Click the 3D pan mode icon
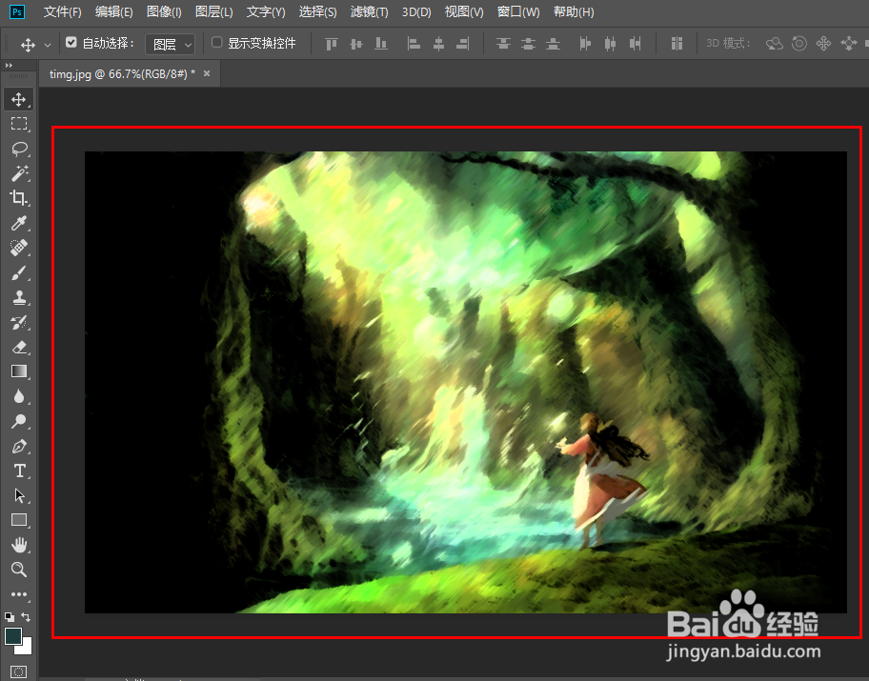The width and height of the screenshot is (869, 681). (x=823, y=44)
